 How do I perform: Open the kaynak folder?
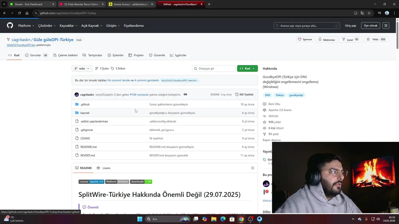[x=85, y=113]
